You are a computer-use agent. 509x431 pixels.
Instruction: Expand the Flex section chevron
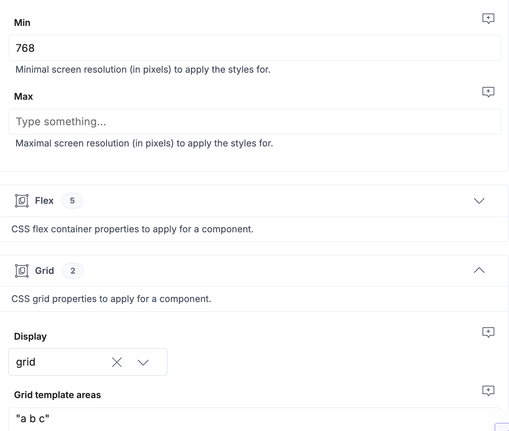479,201
